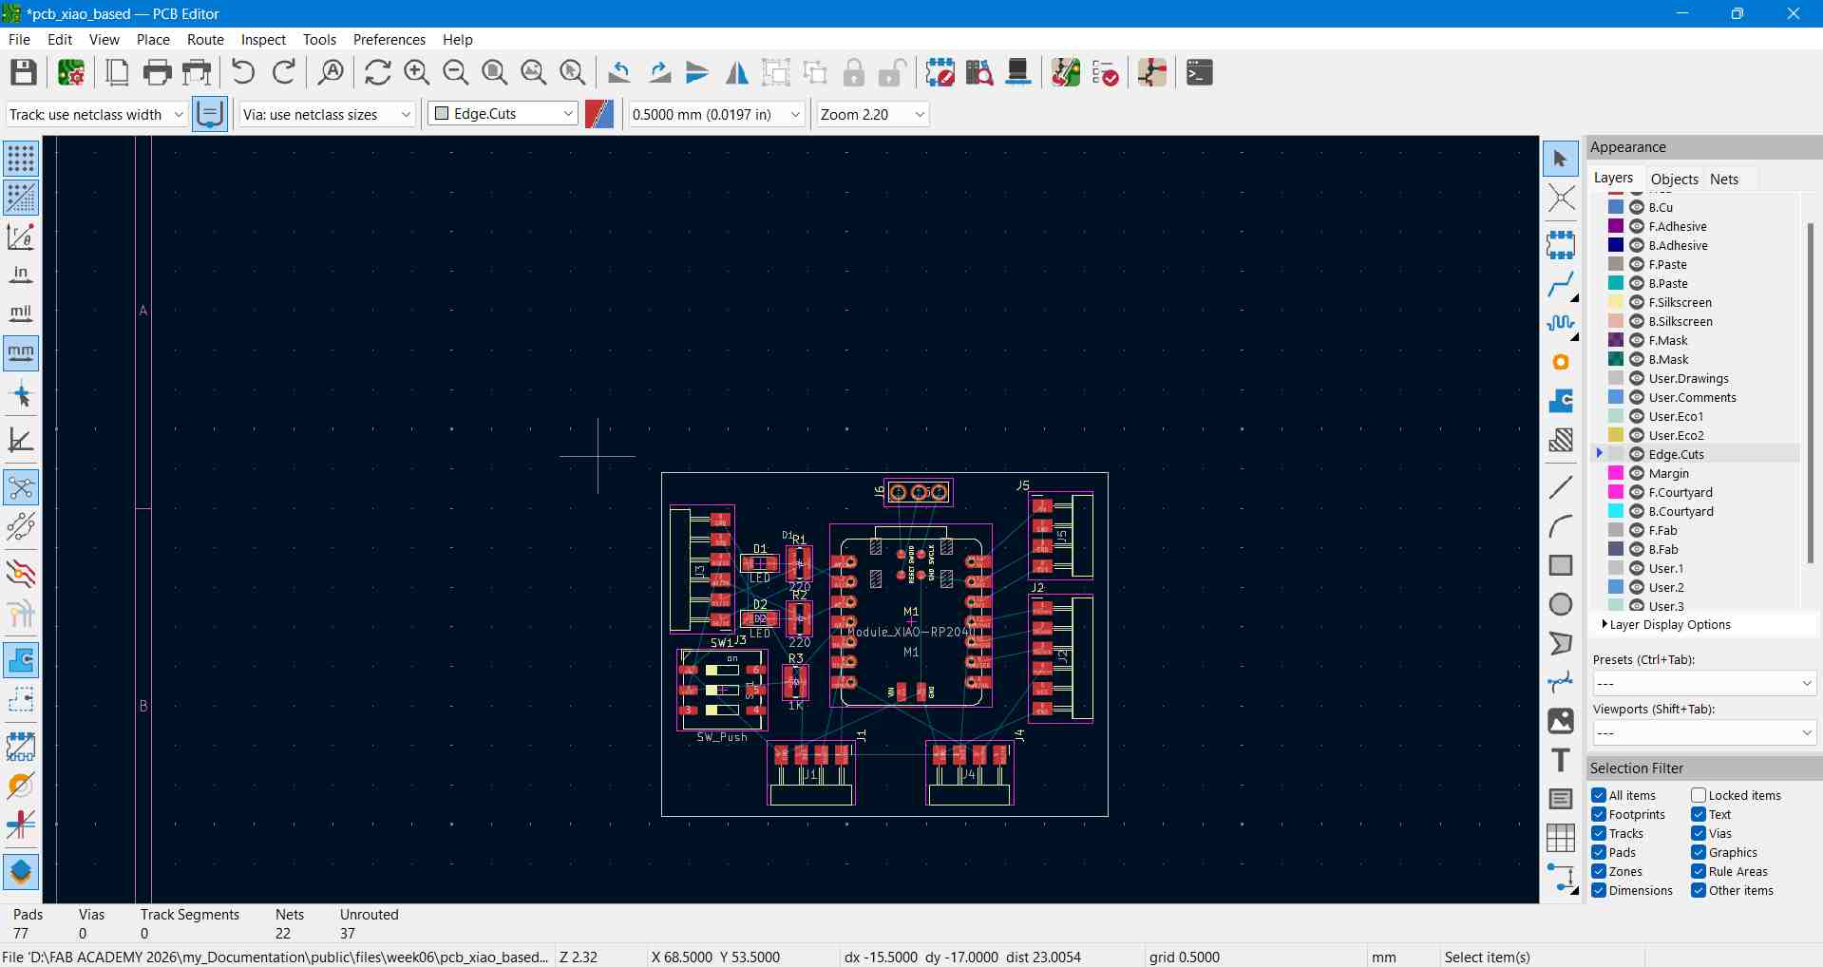Screen dimensions: 1823x967
Task: Open the Preferences menu
Action: (389, 39)
